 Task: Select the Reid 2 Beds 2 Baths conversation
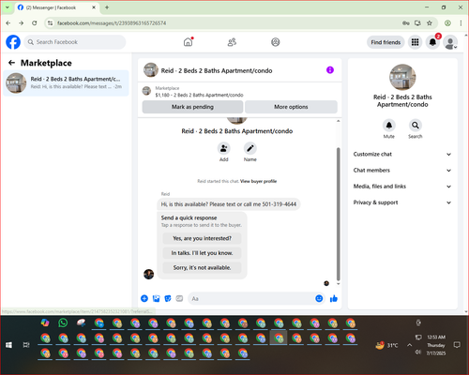(66, 82)
